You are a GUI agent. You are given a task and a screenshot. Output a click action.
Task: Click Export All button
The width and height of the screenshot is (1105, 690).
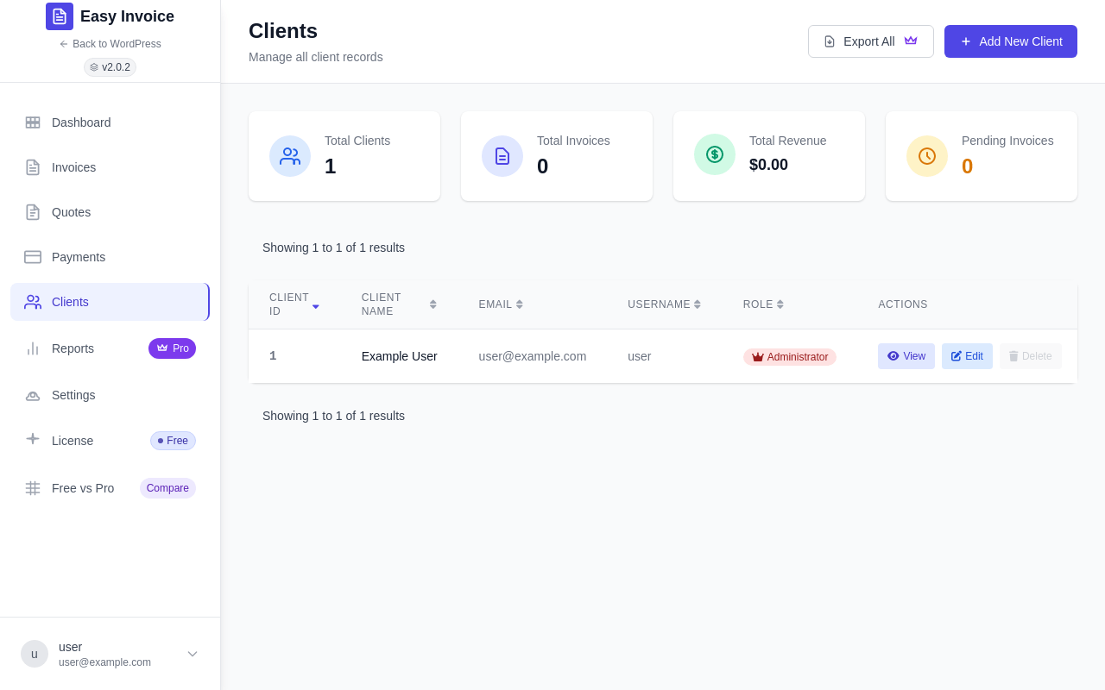[x=871, y=41]
